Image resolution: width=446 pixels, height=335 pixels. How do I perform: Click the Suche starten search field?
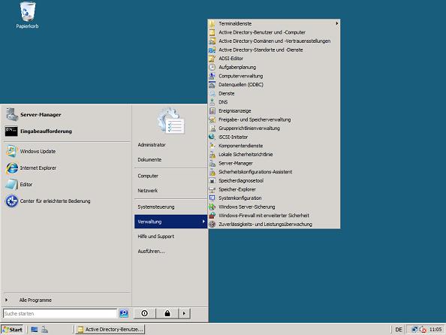tap(60, 313)
